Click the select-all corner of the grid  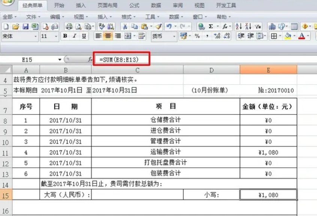click(6, 70)
